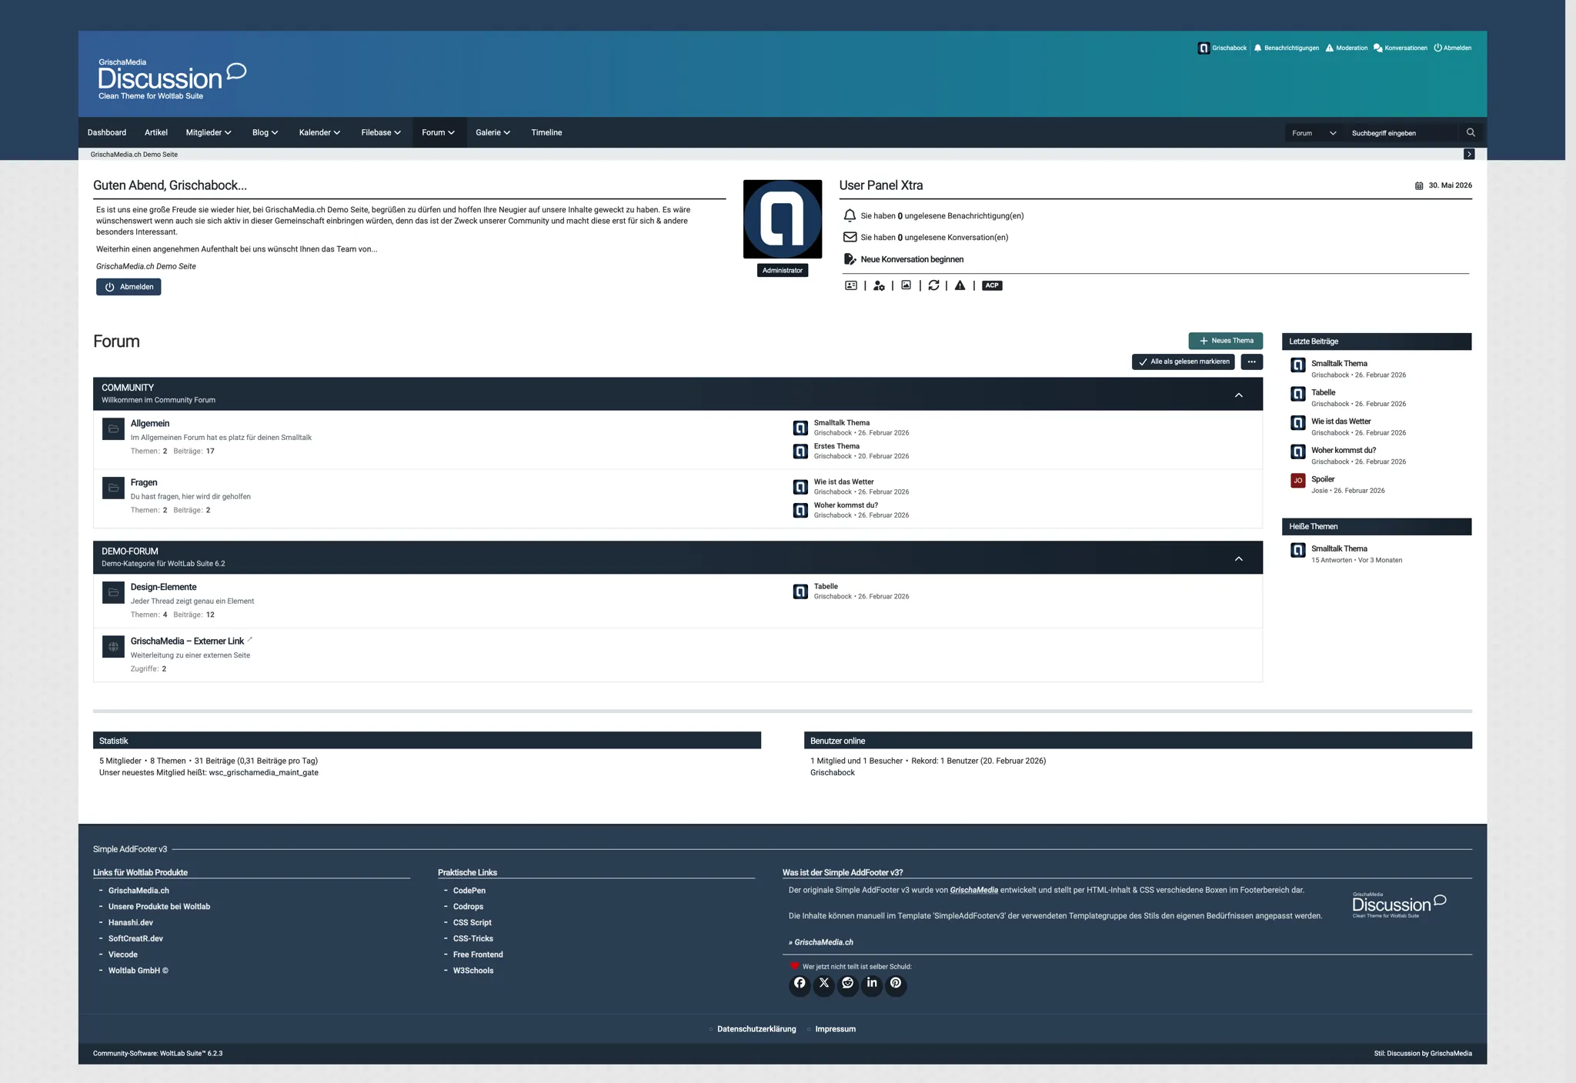Viewport: 1576px width, 1083px height.
Task: Click GrischaMedia.ch Demo Seite breadcrumb
Action: pyautogui.click(x=134, y=155)
